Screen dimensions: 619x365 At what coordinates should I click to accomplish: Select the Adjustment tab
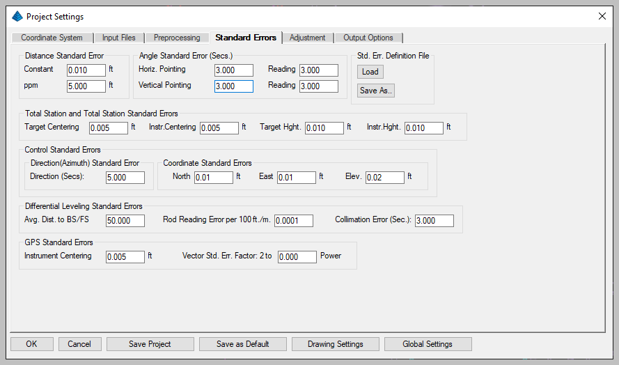[307, 38]
